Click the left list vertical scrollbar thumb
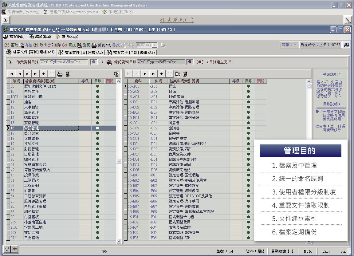 pos(119,161)
